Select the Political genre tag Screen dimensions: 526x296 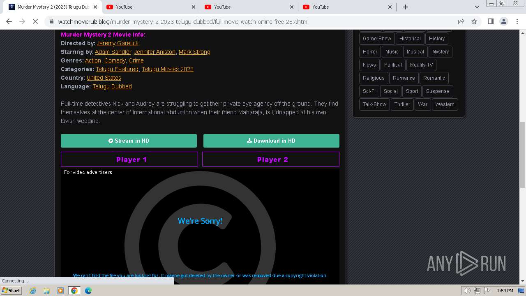pyautogui.click(x=393, y=65)
